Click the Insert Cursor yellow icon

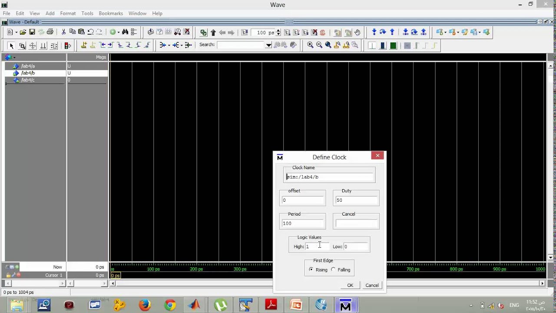pyautogui.click(x=84, y=45)
